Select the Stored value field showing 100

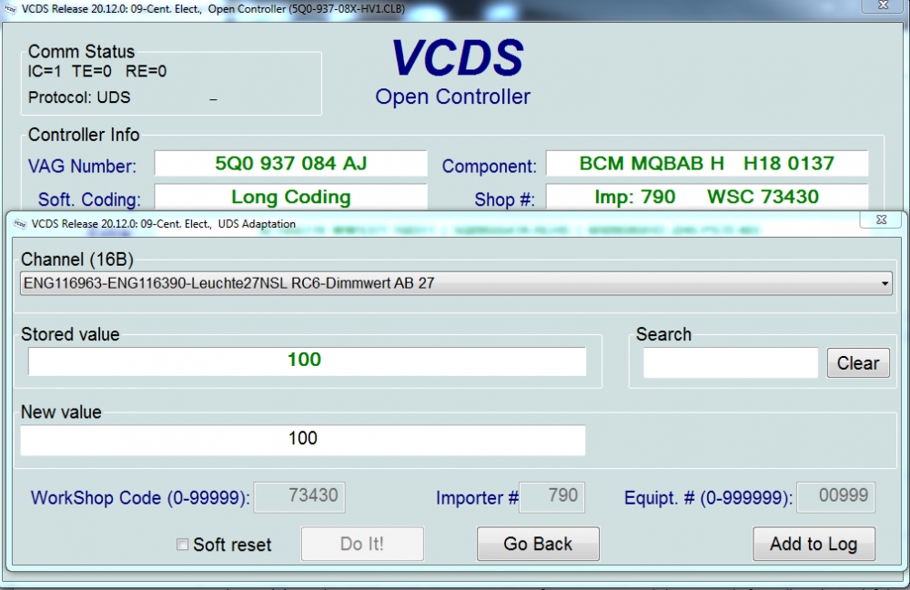click(x=307, y=361)
